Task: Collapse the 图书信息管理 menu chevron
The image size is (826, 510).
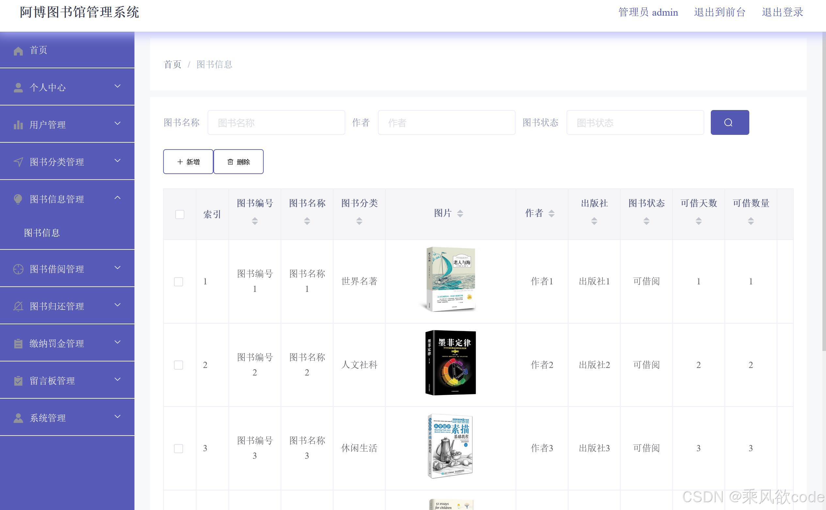Action: 117,198
